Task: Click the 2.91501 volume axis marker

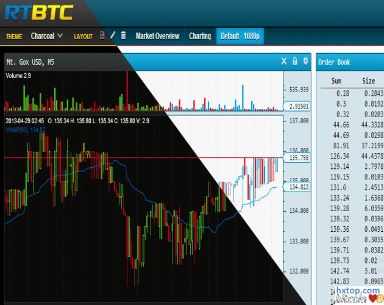Action: pos(297,106)
